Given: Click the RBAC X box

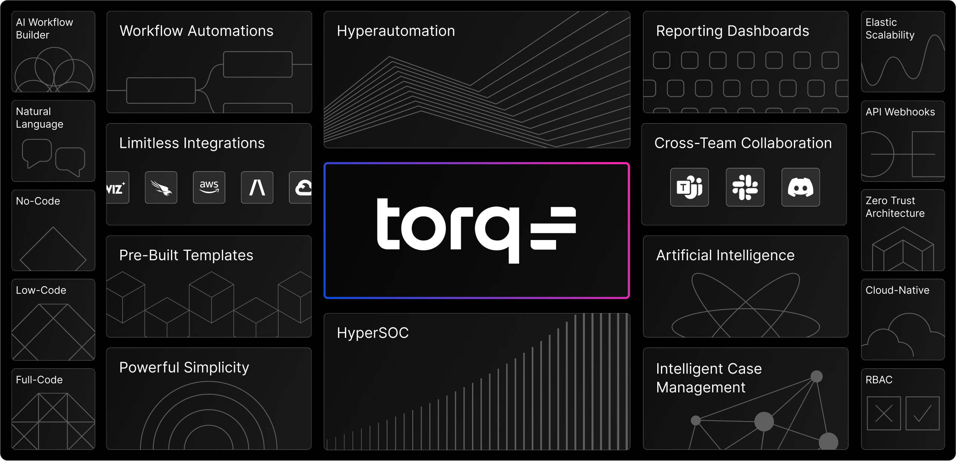Looking at the screenshot, I should (883, 413).
